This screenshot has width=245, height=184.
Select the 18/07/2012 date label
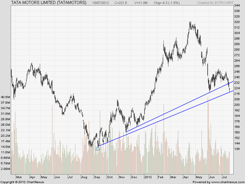click(x=100, y=3)
